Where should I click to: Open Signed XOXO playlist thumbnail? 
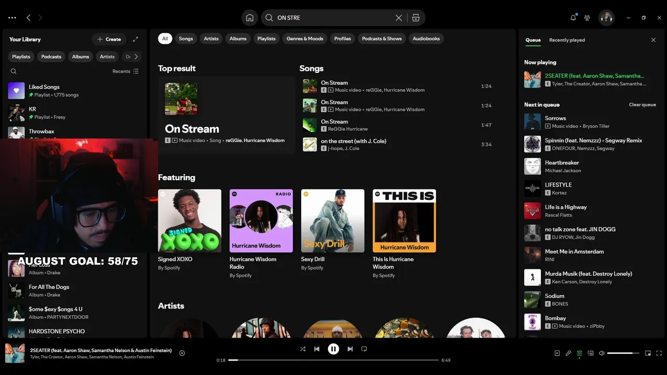pos(190,221)
